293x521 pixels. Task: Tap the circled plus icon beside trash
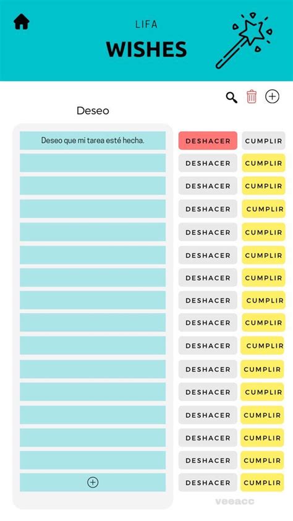[272, 97]
